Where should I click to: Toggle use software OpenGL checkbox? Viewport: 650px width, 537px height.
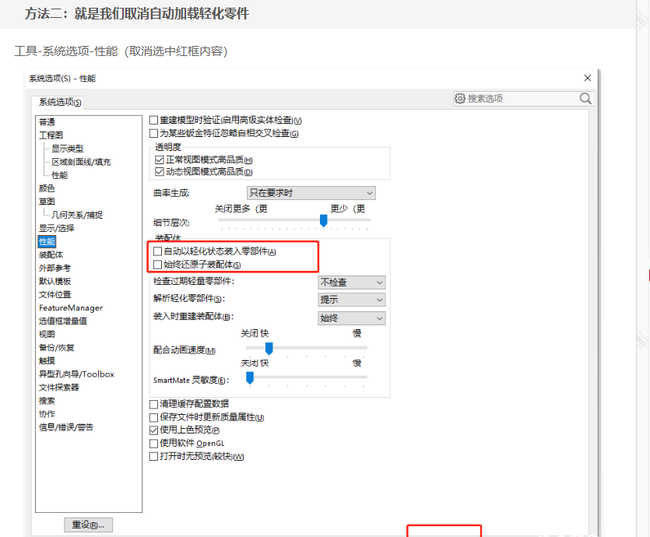153,443
